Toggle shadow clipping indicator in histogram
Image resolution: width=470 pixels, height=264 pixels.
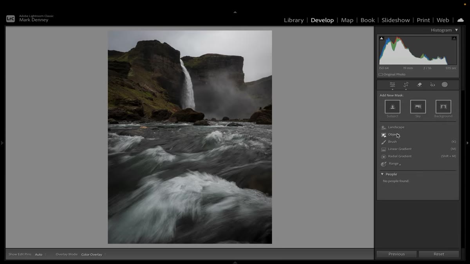tap(381, 38)
